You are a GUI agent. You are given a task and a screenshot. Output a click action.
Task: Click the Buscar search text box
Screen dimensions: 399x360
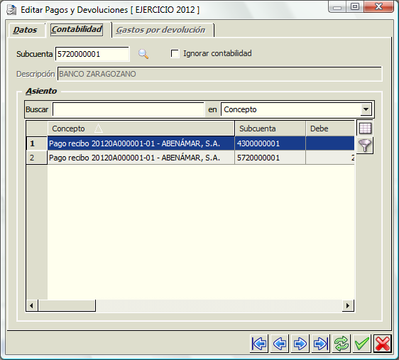(129, 109)
